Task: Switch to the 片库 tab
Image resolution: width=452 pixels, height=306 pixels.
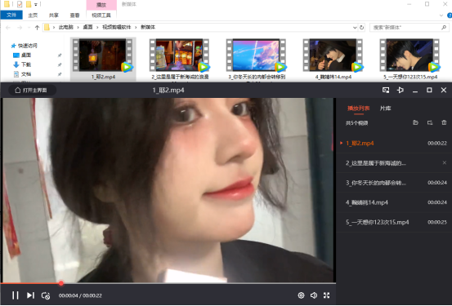Action: click(386, 109)
